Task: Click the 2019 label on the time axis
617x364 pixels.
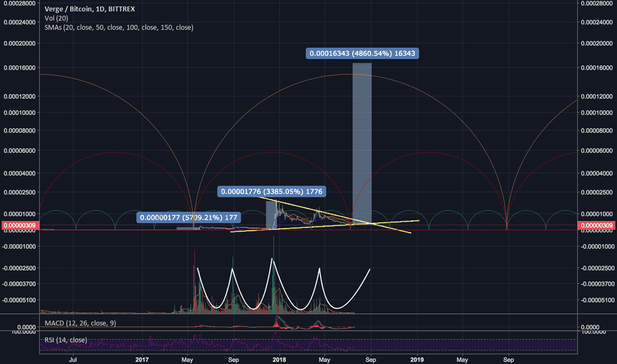Action: tap(416, 359)
